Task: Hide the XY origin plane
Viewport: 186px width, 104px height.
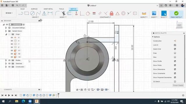Action: click(12, 51)
